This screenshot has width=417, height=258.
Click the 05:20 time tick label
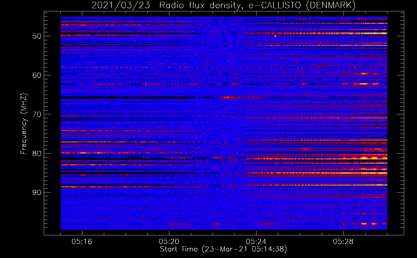tap(169, 242)
